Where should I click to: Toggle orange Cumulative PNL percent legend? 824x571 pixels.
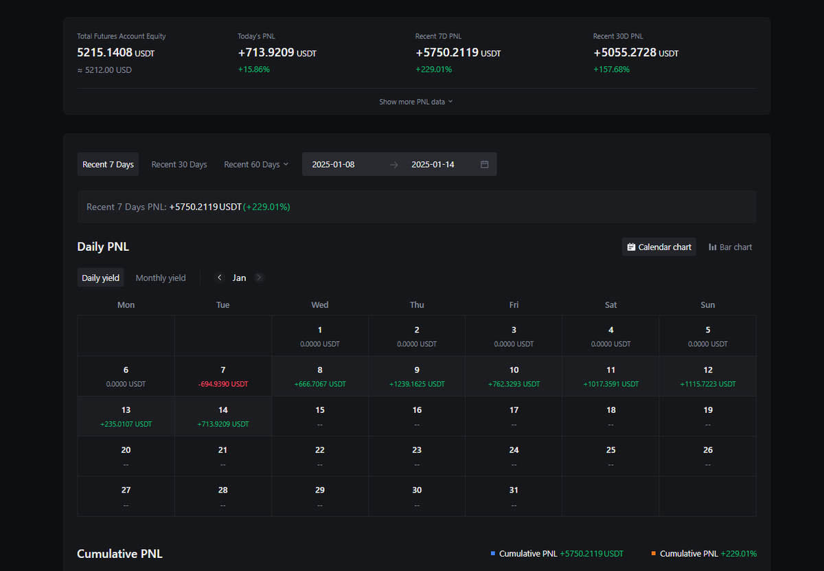point(704,553)
